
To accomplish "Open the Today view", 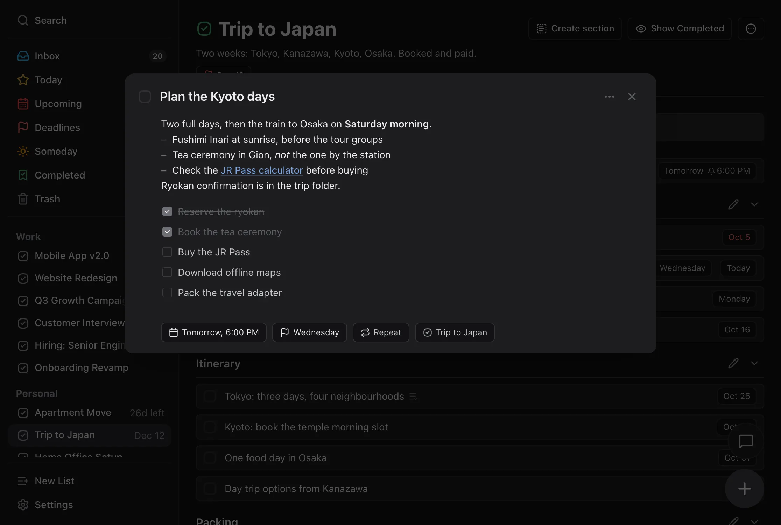I will click(89, 80).
